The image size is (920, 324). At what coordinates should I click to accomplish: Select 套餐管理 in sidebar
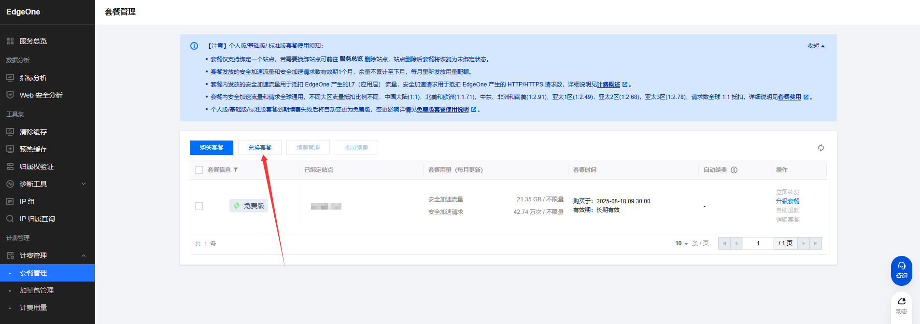tap(47, 273)
